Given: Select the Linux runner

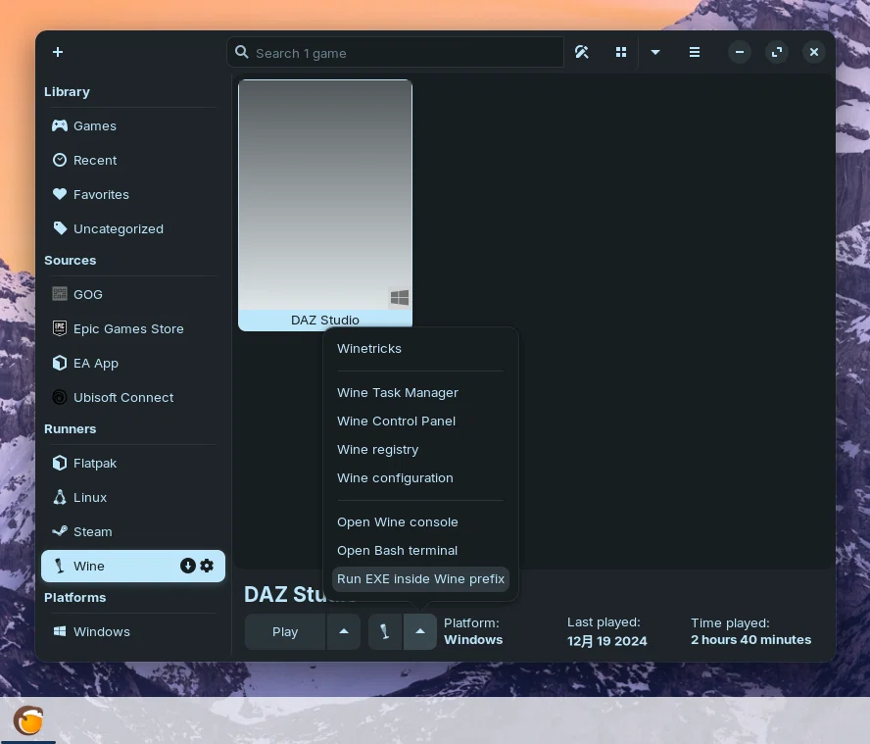Looking at the screenshot, I should [133, 498].
